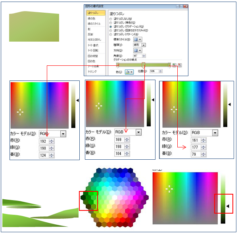
Task: Click the remove gradient stop icon
Action: [x=179, y=65]
